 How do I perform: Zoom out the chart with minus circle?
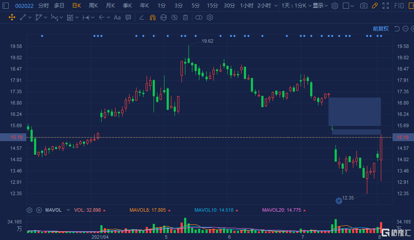tap(406, 28)
